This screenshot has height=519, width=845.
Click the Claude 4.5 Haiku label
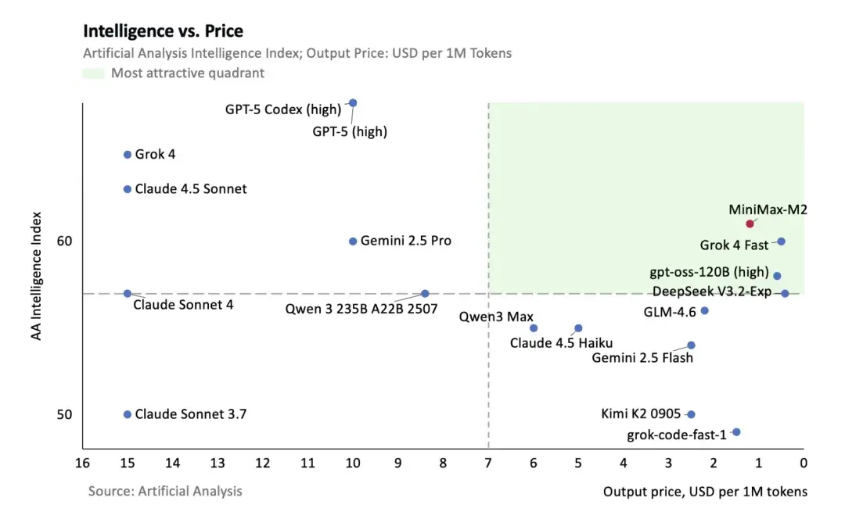(x=561, y=343)
